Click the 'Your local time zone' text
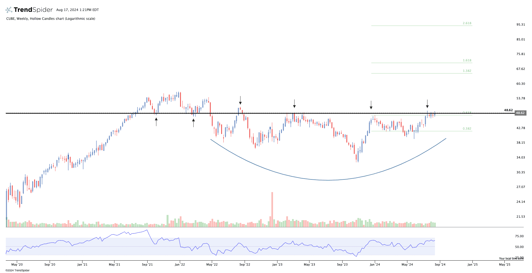This screenshot has height=273, width=532. (x=511, y=258)
